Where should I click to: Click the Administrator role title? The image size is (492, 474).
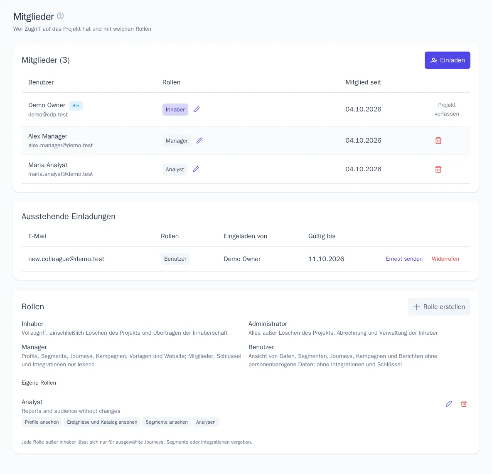point(268,323)
